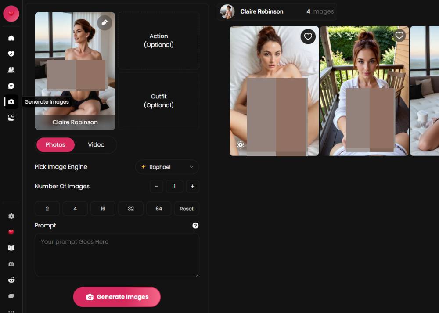
Task: Click the number of images value field
Action: (x=174, y=187)
